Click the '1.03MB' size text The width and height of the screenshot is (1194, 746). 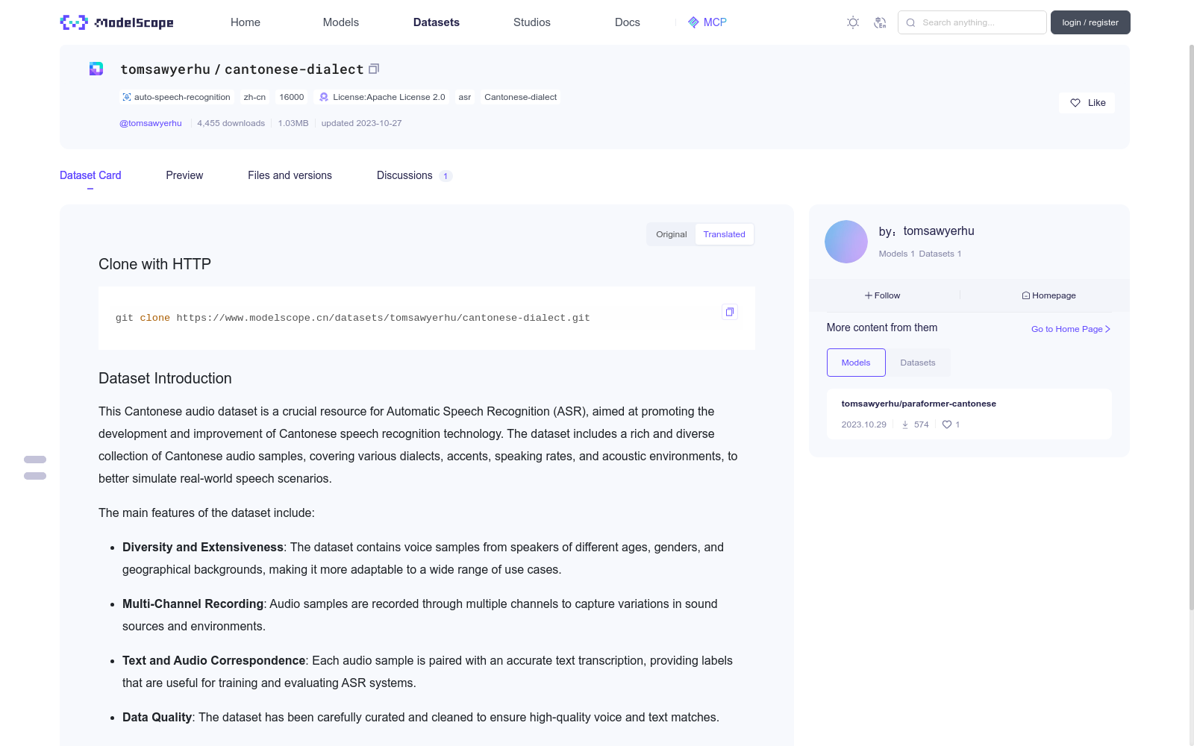click(293, 123)
